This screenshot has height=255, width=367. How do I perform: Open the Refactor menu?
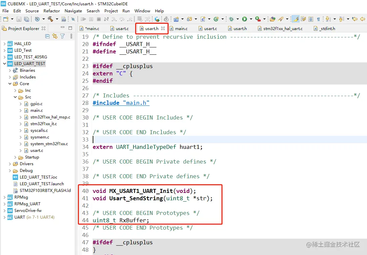pos(52,11)
